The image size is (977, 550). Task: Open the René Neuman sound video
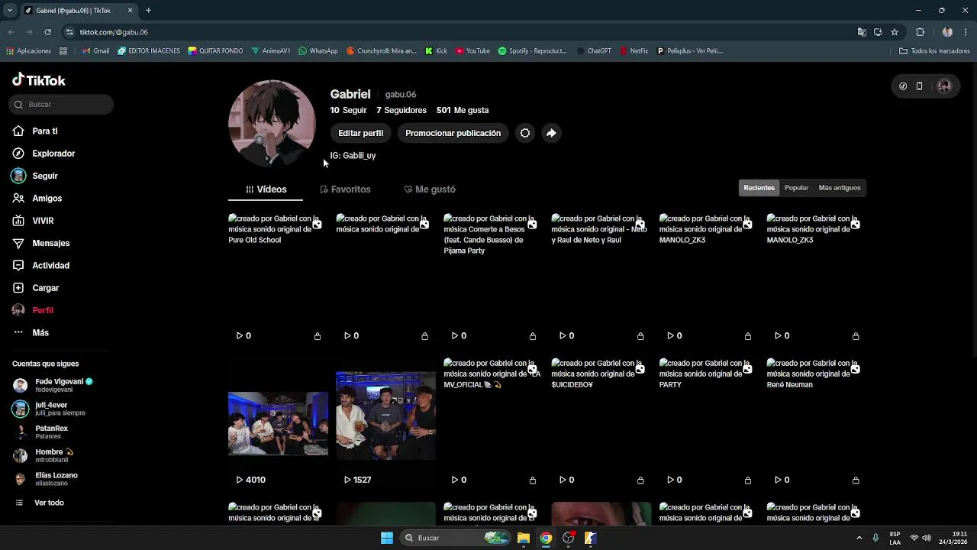[x=816, y=423]
